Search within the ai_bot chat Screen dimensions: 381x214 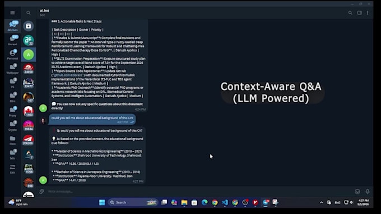click(350, 13)
